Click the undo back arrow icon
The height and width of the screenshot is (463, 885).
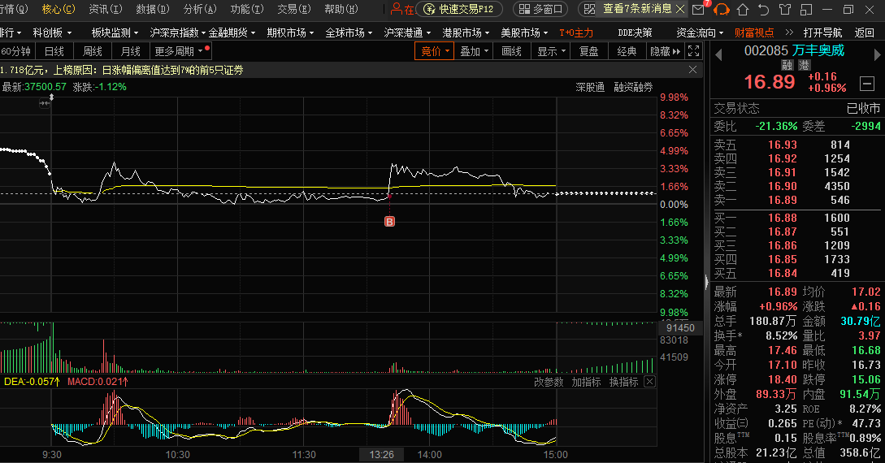(764, 10)
